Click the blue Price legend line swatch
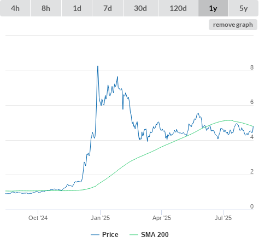This screenshot has width=259, height=249. pos(95,235)
